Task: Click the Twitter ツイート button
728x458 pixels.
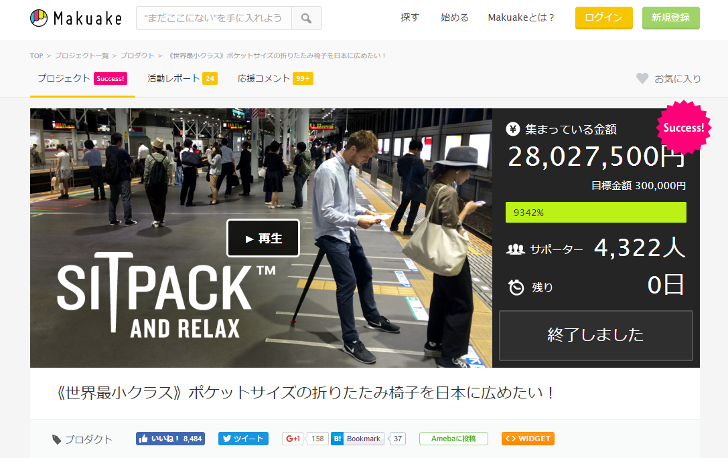Action: click(x=243, y=439)
